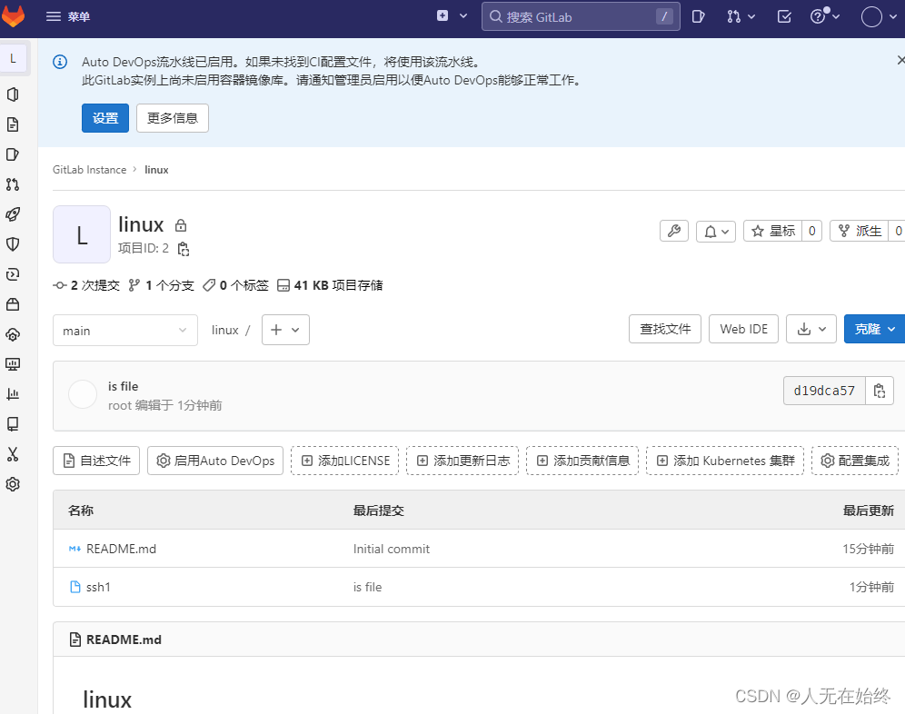The image size is (905, 714).
Task: Star the project with 星标
Action: click(773, 231)
